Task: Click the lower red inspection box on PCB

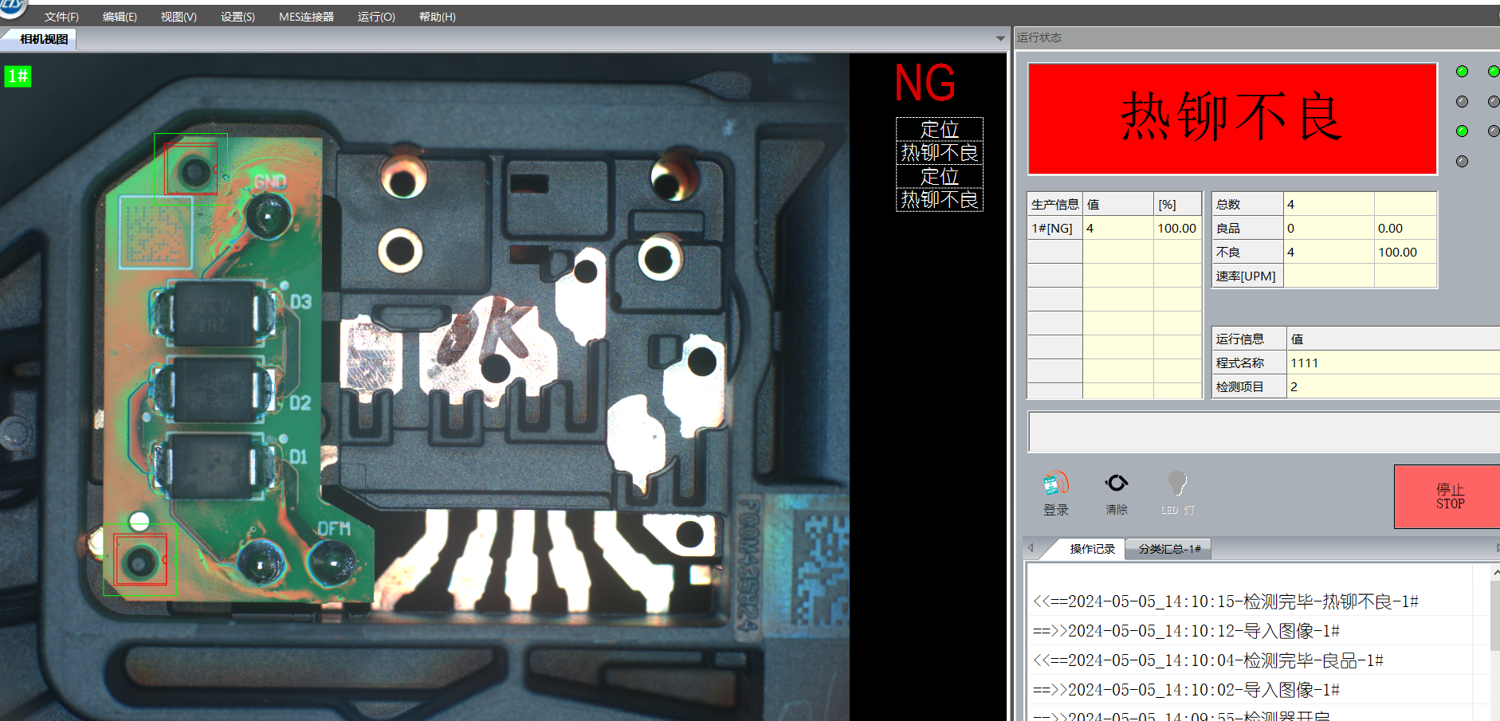Action: 140,559
